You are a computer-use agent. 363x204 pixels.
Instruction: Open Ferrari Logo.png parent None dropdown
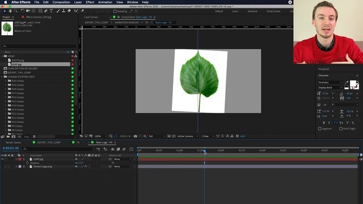point(123,167)
